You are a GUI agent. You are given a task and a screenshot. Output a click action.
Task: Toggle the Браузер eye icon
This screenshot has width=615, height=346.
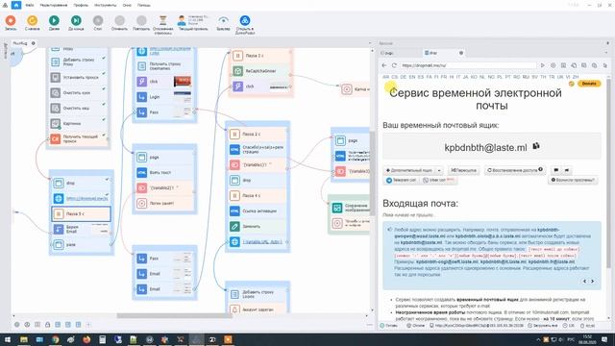[x=223, y=23]
